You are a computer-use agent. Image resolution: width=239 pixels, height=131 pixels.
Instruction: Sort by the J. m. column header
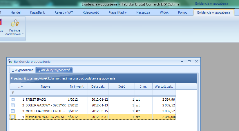pyautogui.click(x=144, y=86)
